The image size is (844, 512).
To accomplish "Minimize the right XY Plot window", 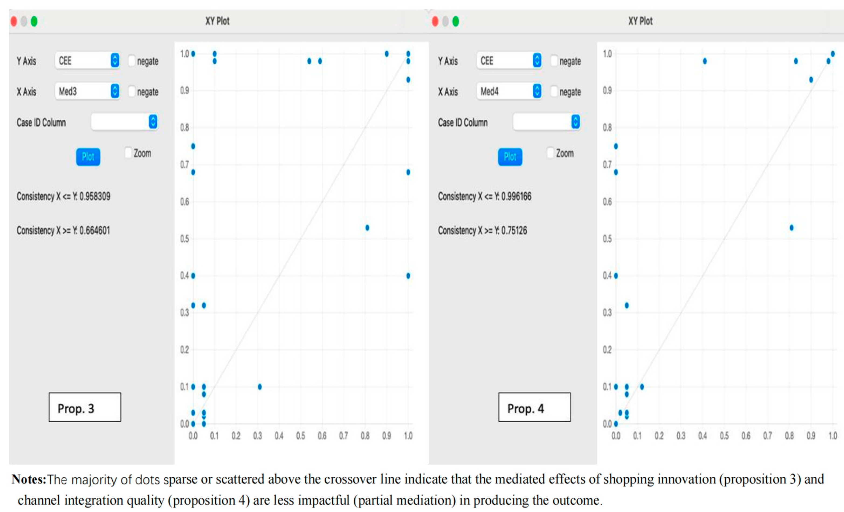I will coord(445,21).
